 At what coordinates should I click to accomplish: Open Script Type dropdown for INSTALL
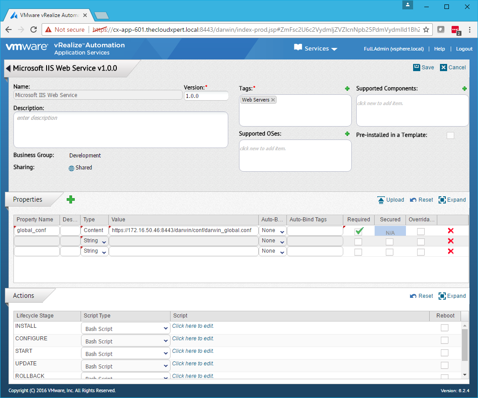[125, 329]
